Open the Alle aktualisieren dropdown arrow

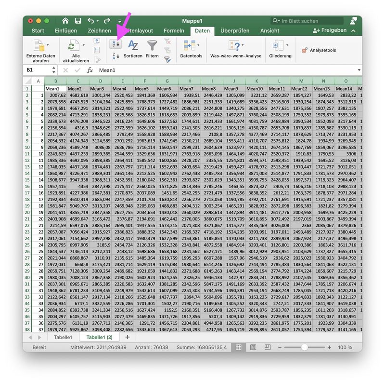(83, 45)
